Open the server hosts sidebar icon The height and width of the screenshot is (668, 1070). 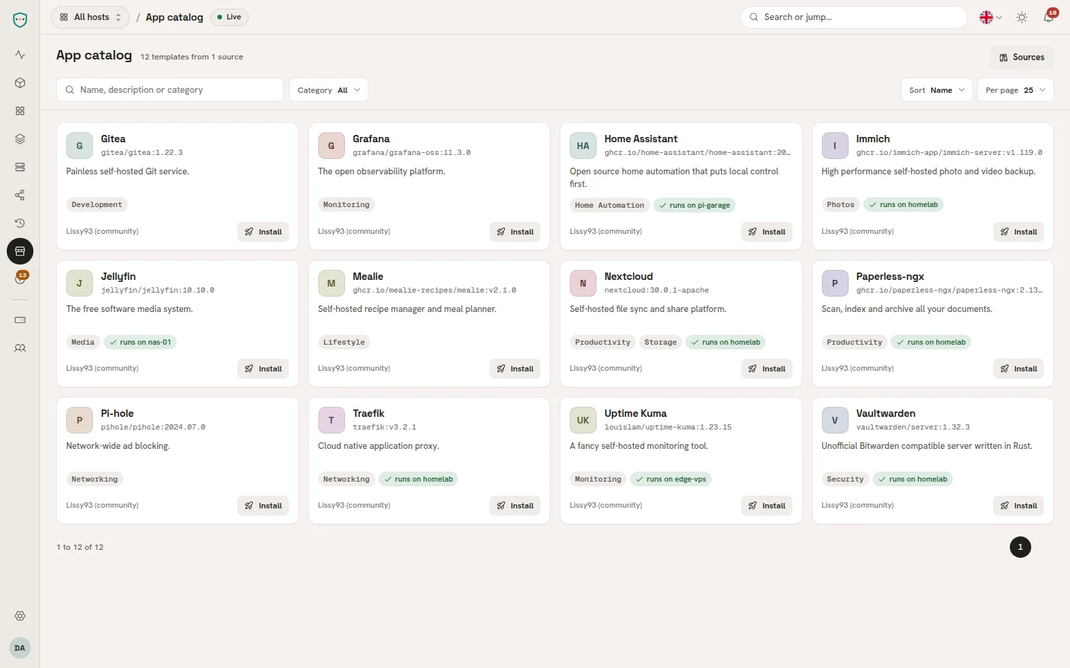[x=20, y=167]
